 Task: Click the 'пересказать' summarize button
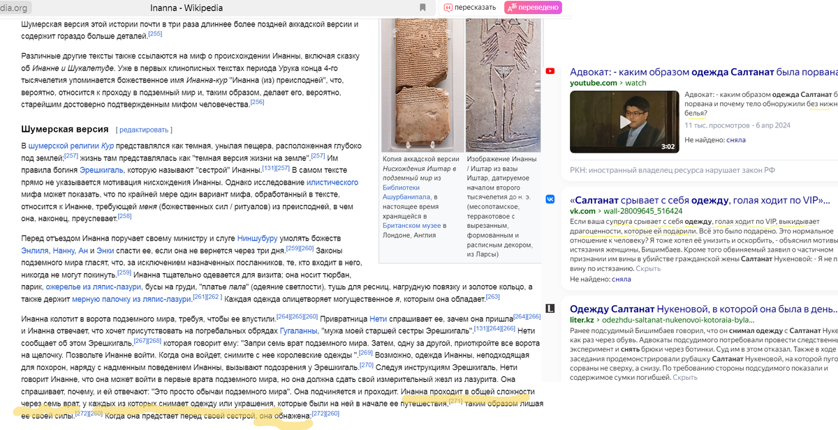coord(469,8)
